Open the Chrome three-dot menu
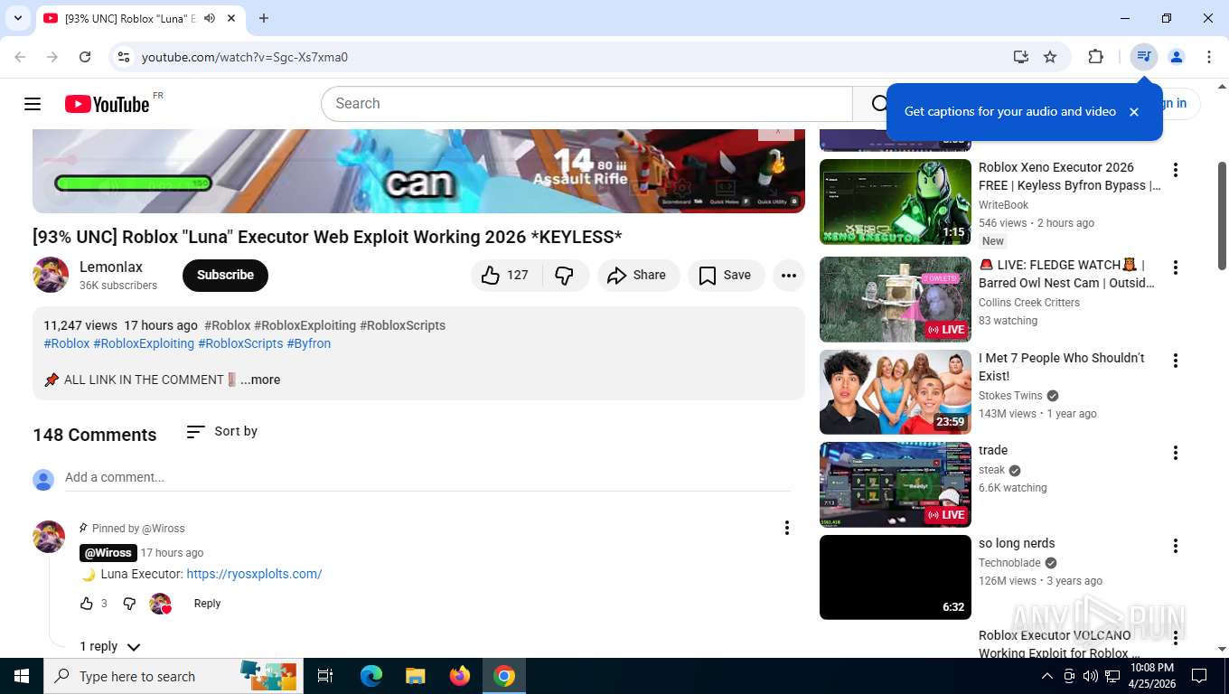The width and height of the screenshot is (1229, 694). pyautogui.click(x=1209, y=57)
